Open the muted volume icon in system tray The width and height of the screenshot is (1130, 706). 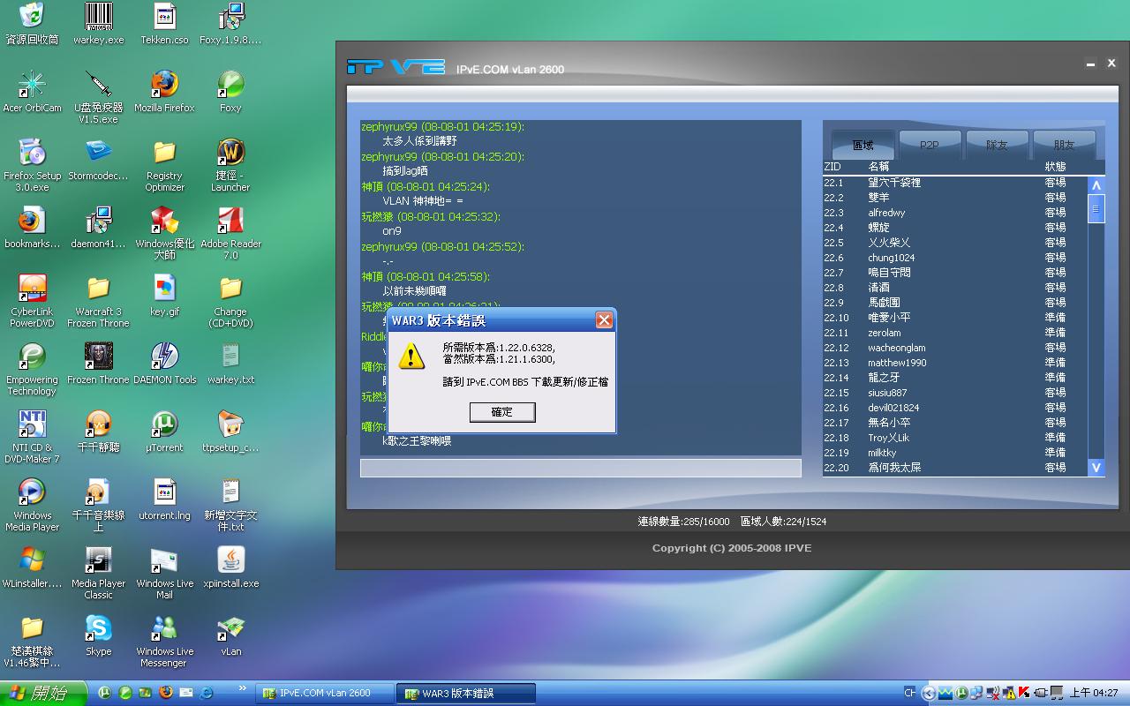[993, 693]
